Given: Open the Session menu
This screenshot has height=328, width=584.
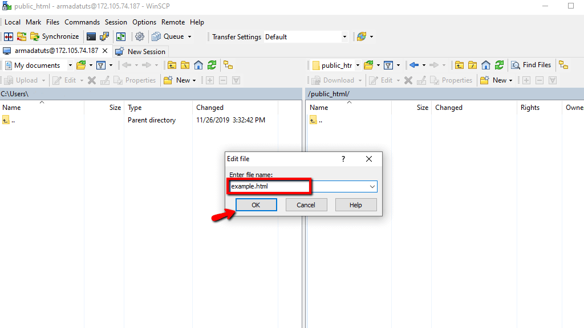Looking at the screenshot, I should click(116, 22).
